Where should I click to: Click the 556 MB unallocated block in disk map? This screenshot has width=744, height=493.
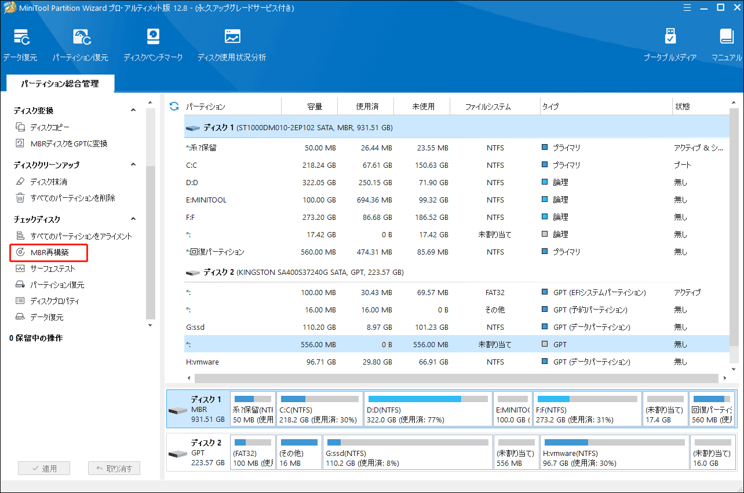point(516,451)
